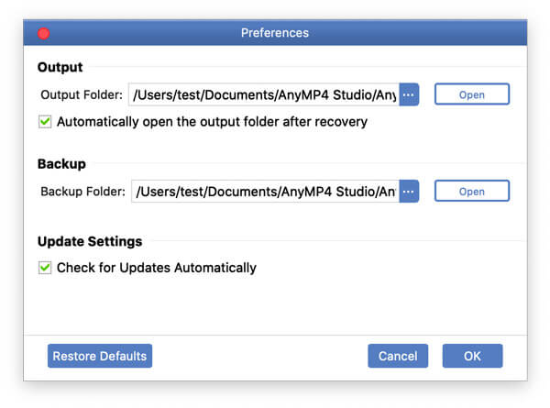
Task: Open the output folder location
Action: (x=471, y=94)
